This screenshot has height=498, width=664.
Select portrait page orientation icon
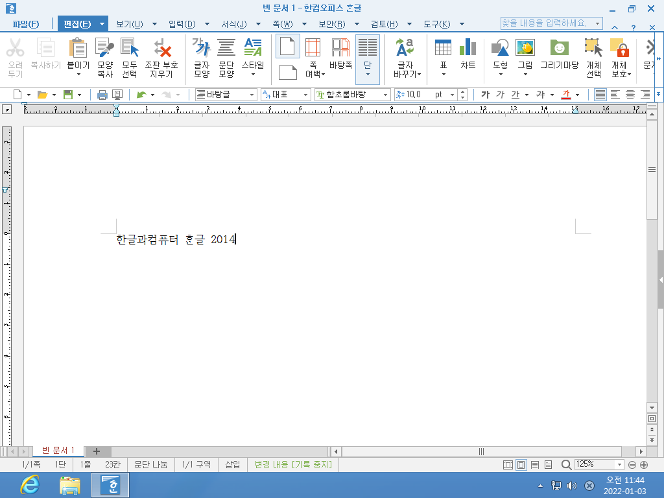287,46
